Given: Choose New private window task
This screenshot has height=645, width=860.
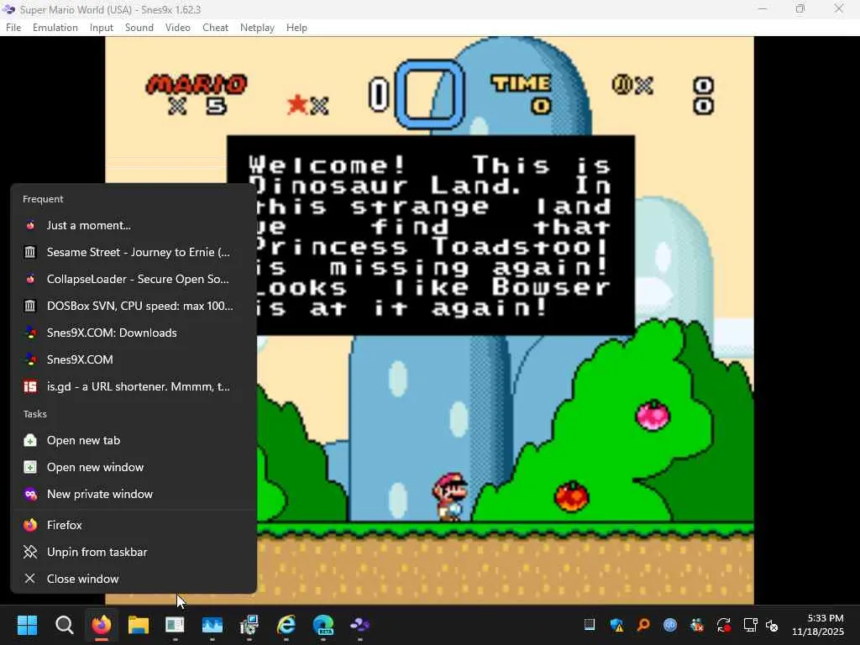Looking at the screenshot, I should coord(134,494).
